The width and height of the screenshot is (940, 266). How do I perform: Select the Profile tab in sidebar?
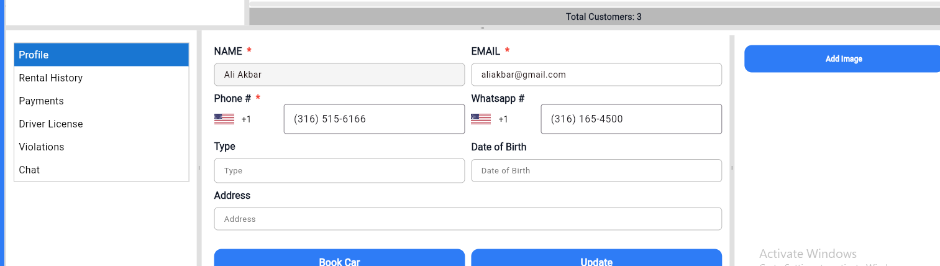pos(101,55)
